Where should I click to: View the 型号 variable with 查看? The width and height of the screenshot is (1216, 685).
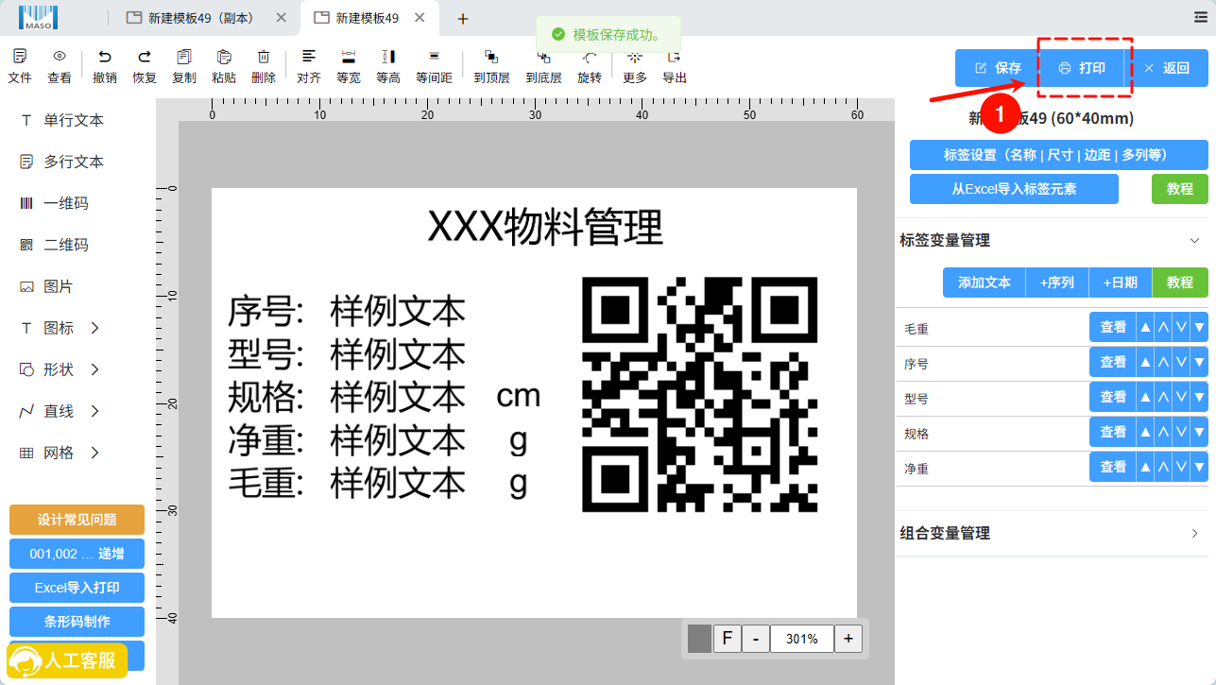1113,398
